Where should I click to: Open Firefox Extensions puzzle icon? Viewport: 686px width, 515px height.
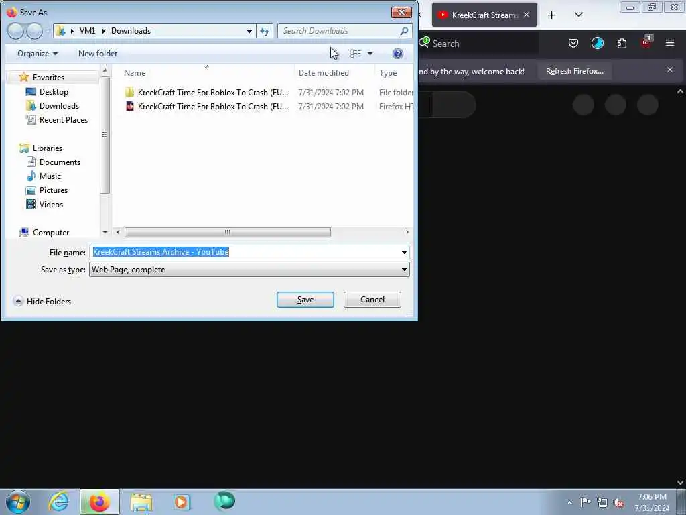(622, 43)
